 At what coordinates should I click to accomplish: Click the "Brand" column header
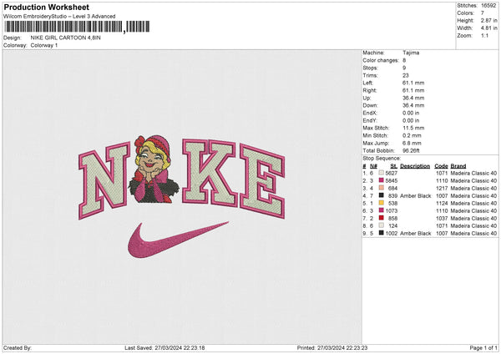pyautogui.click(x=458, y=166)
